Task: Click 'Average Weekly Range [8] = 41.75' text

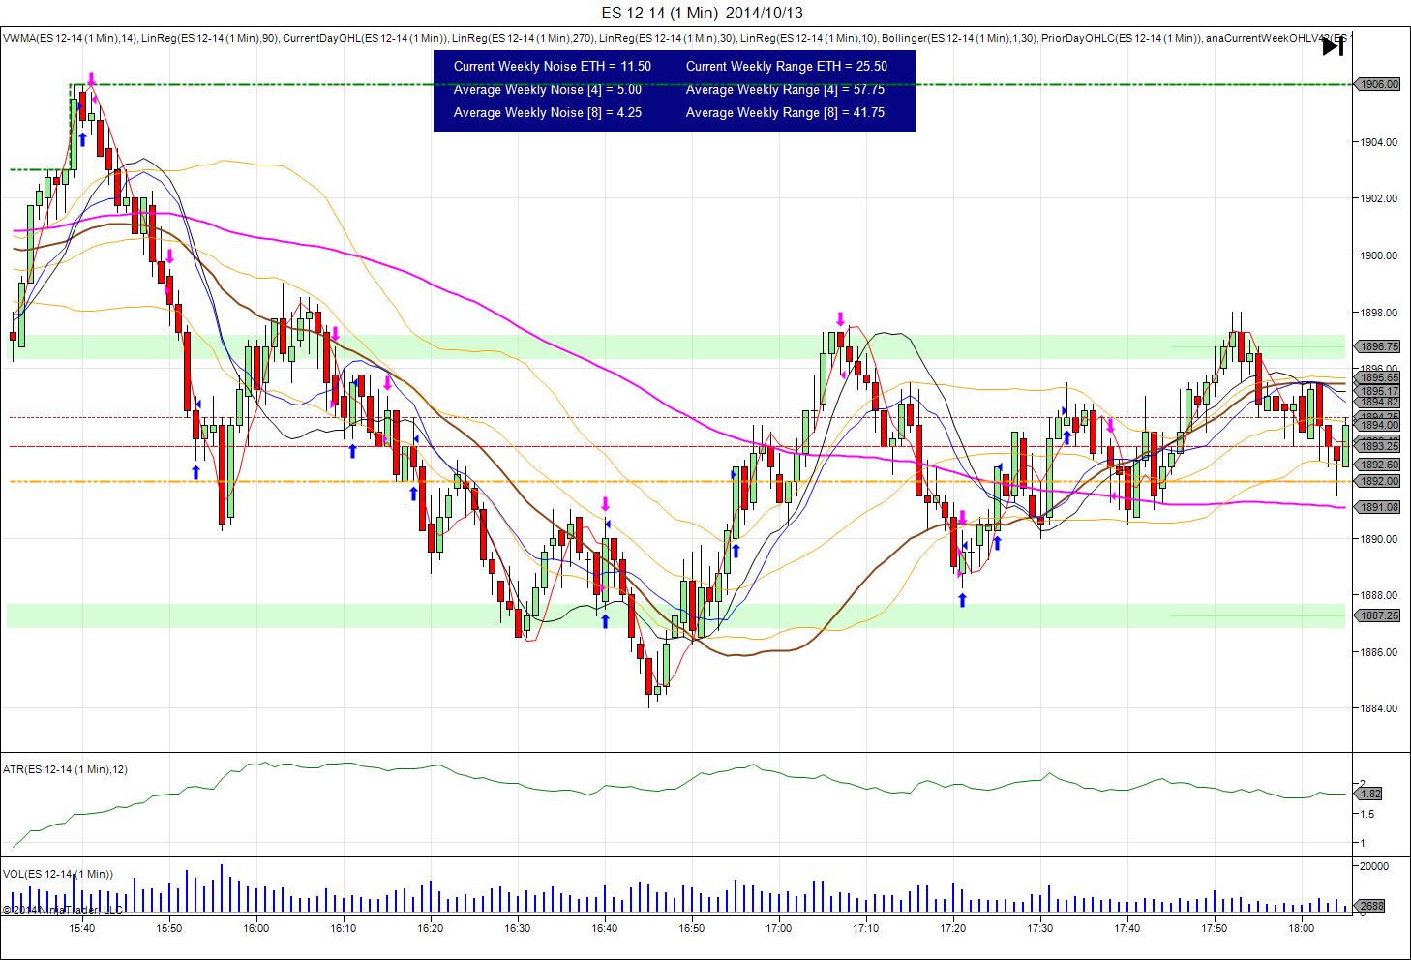Action: (785, 113)
